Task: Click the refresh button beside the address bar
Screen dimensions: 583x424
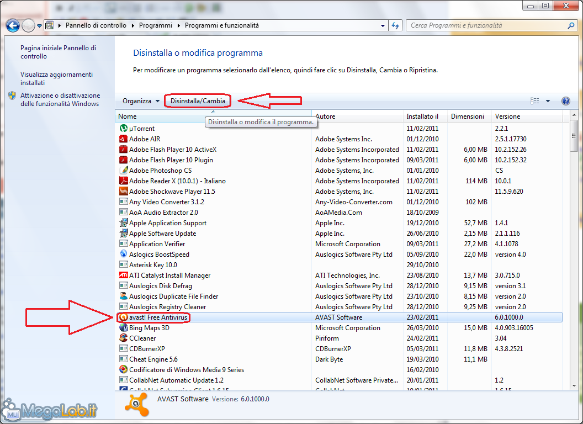Action: click(395, 25)
